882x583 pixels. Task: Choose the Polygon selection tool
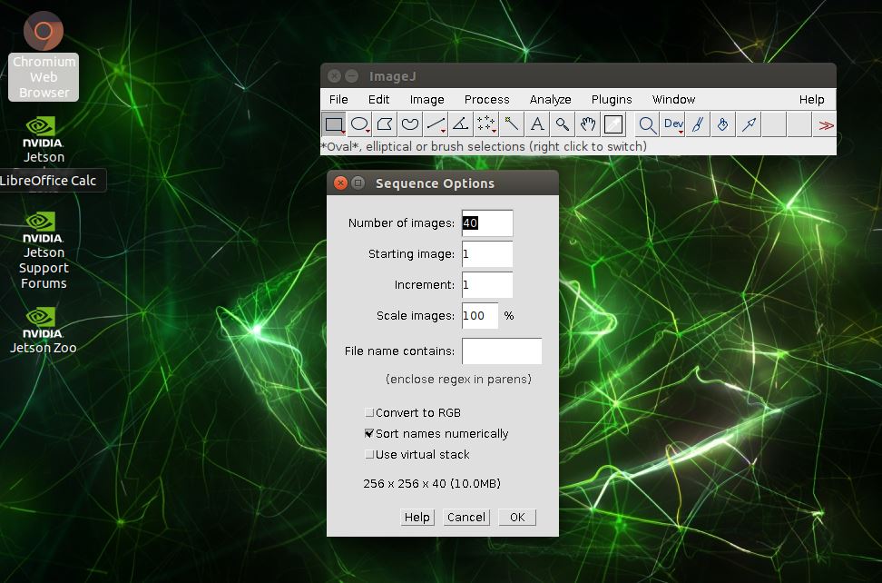point(385,124)
